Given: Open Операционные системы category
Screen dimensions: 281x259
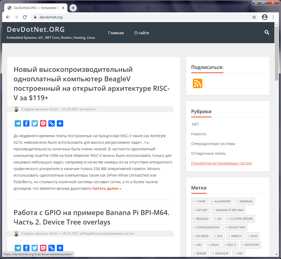Looking at the screenshot, I should (x=213, y=144).
